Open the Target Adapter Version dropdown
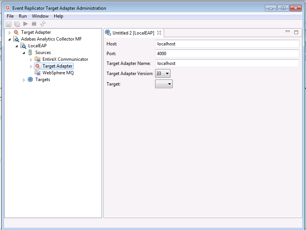 tap(163, 74)
